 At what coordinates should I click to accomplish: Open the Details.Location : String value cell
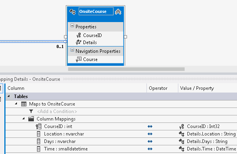[208, 134]
